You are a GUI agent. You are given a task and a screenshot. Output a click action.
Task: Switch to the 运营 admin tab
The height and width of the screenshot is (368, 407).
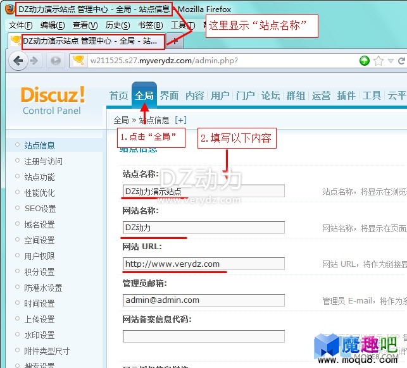pos(321,95)
